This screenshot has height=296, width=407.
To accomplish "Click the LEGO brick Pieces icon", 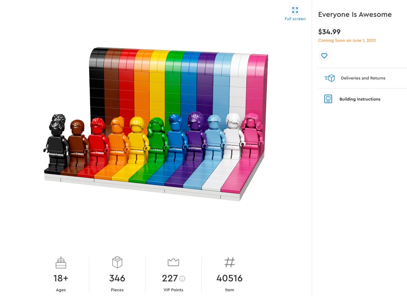I will (117, 262).
